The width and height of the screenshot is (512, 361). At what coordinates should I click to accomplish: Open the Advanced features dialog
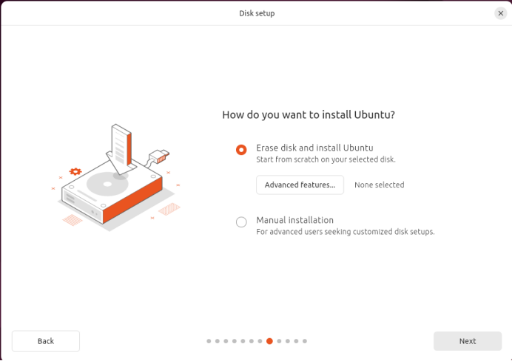pyautogui.click(x=300, y=185)
